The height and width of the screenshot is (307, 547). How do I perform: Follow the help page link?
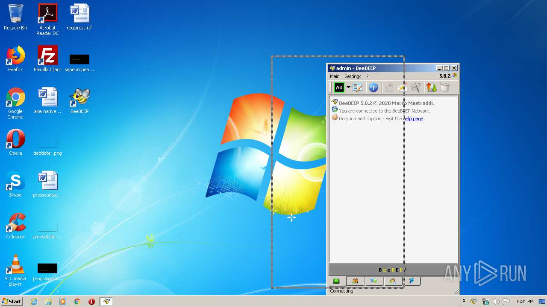(x=413, y=119)
